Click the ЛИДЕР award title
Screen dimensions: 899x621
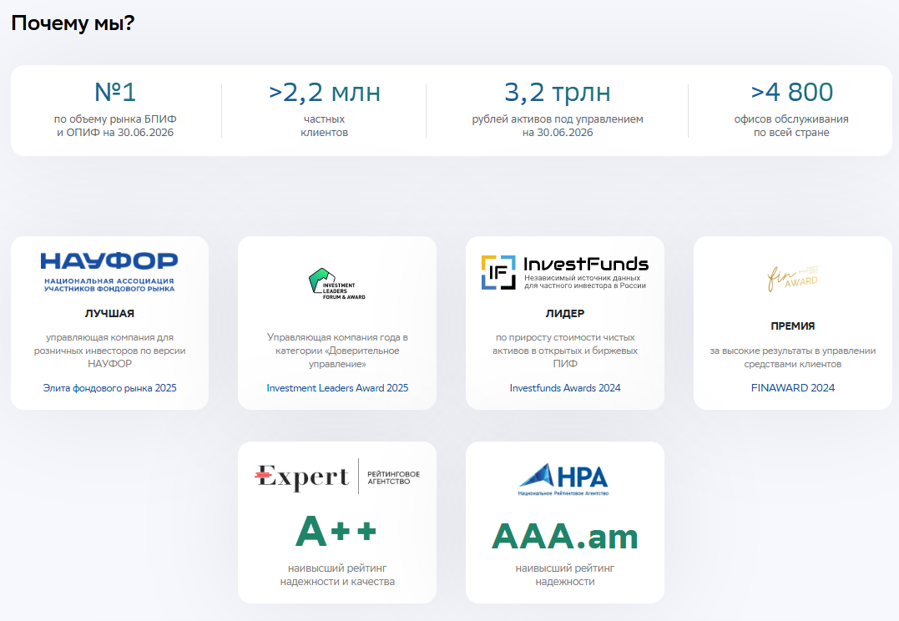(565, 314)
